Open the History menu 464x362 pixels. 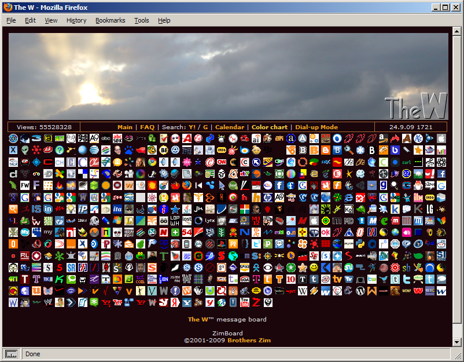pyautogui.click(x=76, y=20)
